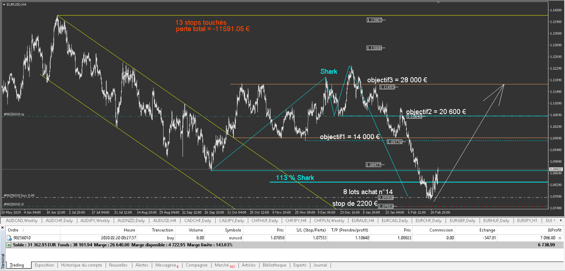Open the EURUSD,H4 chart title dropdown triangle
565x271 pixels.
4,4
